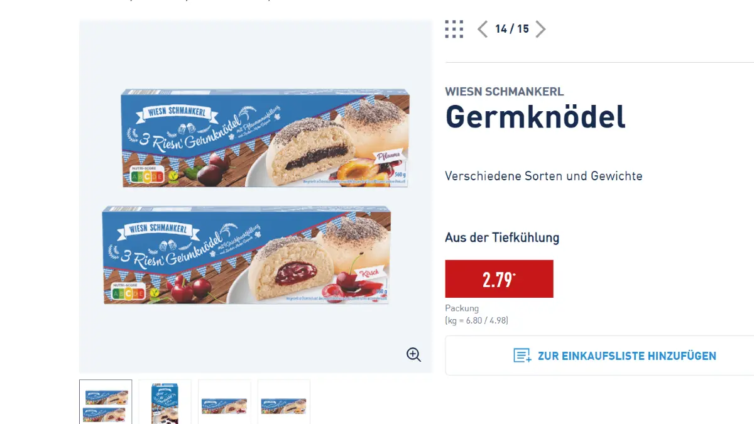The image size is (754, 424).
Task: Click the kilogram price line (kg = 6.80 / 4.98)
Action: [x=476, y=320]
